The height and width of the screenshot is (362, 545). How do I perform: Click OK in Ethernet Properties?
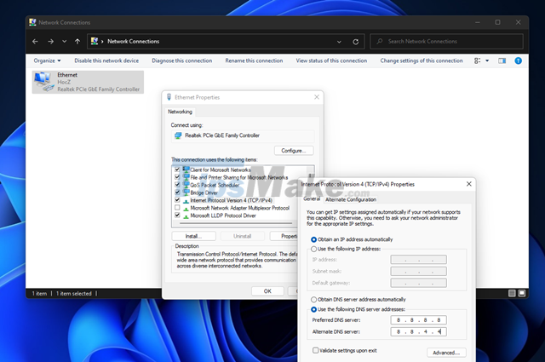pyautogui.click(x=267, y=291)
